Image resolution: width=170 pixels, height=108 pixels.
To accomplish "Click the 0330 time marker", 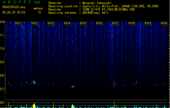I will click(x=164, y=23).
